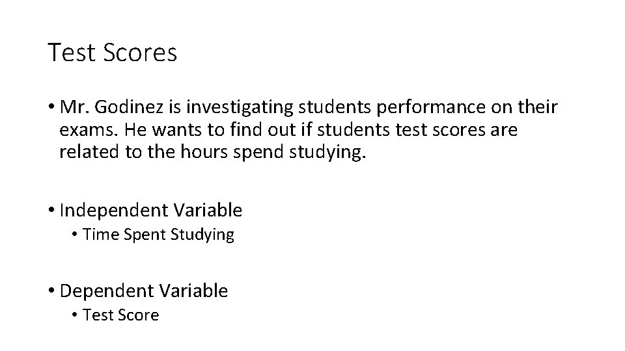The image size is (625, 351).
Task: Click the word "related" in third line
Action: coord(89,152)
